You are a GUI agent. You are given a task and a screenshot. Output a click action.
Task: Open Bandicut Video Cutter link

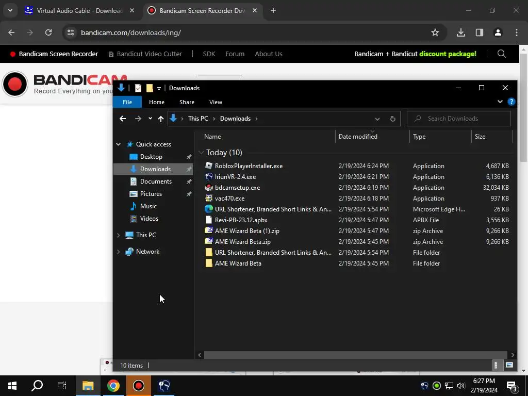coord(145,54)
